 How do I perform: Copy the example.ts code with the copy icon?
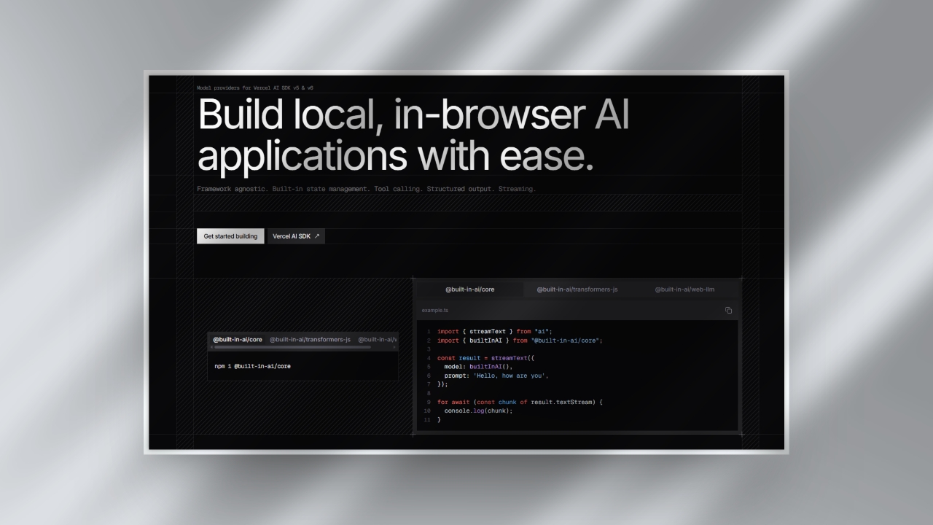tap(728, 311)
